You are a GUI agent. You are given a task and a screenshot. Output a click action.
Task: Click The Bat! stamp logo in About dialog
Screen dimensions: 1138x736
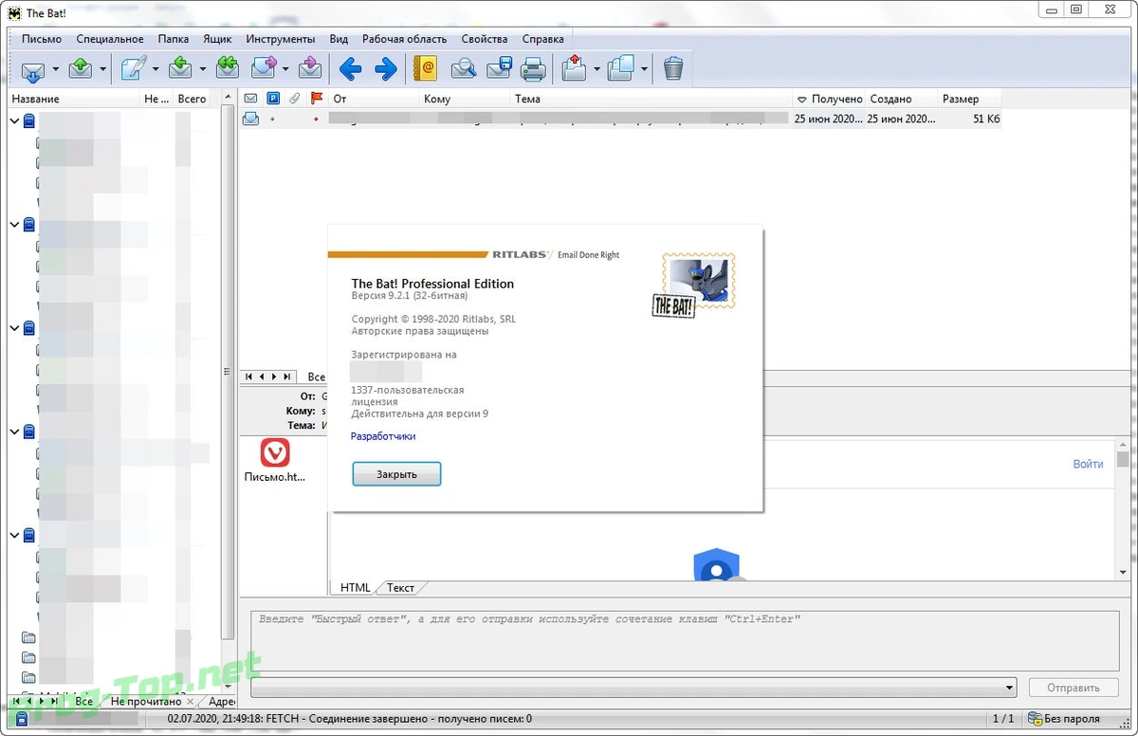pos(695,285)
